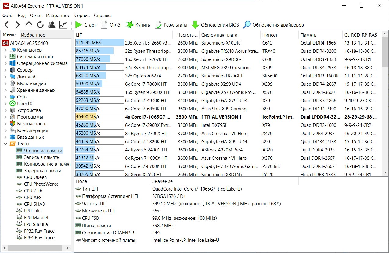Click the Устройства icon in the tree

pos(13,110)
